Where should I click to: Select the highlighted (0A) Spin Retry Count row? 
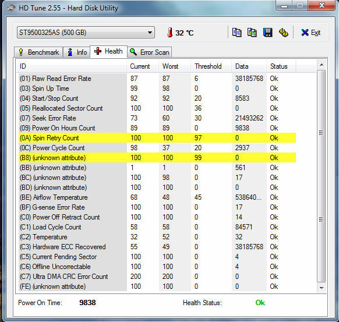click(157, 138)
